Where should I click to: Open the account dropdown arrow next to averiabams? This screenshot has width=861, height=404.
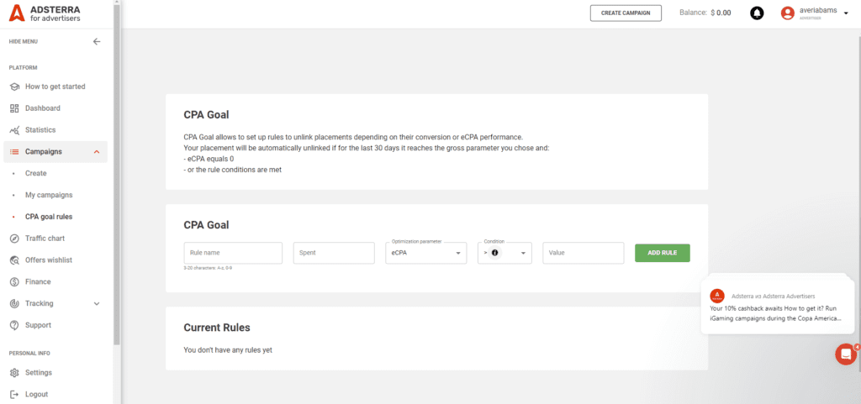click(x=846, y=13)
